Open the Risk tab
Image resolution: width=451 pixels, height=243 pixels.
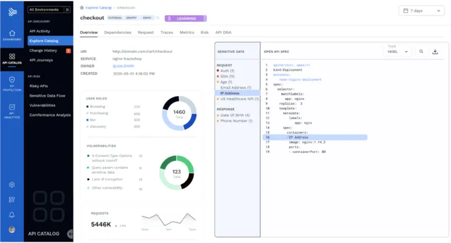[204, 32]
